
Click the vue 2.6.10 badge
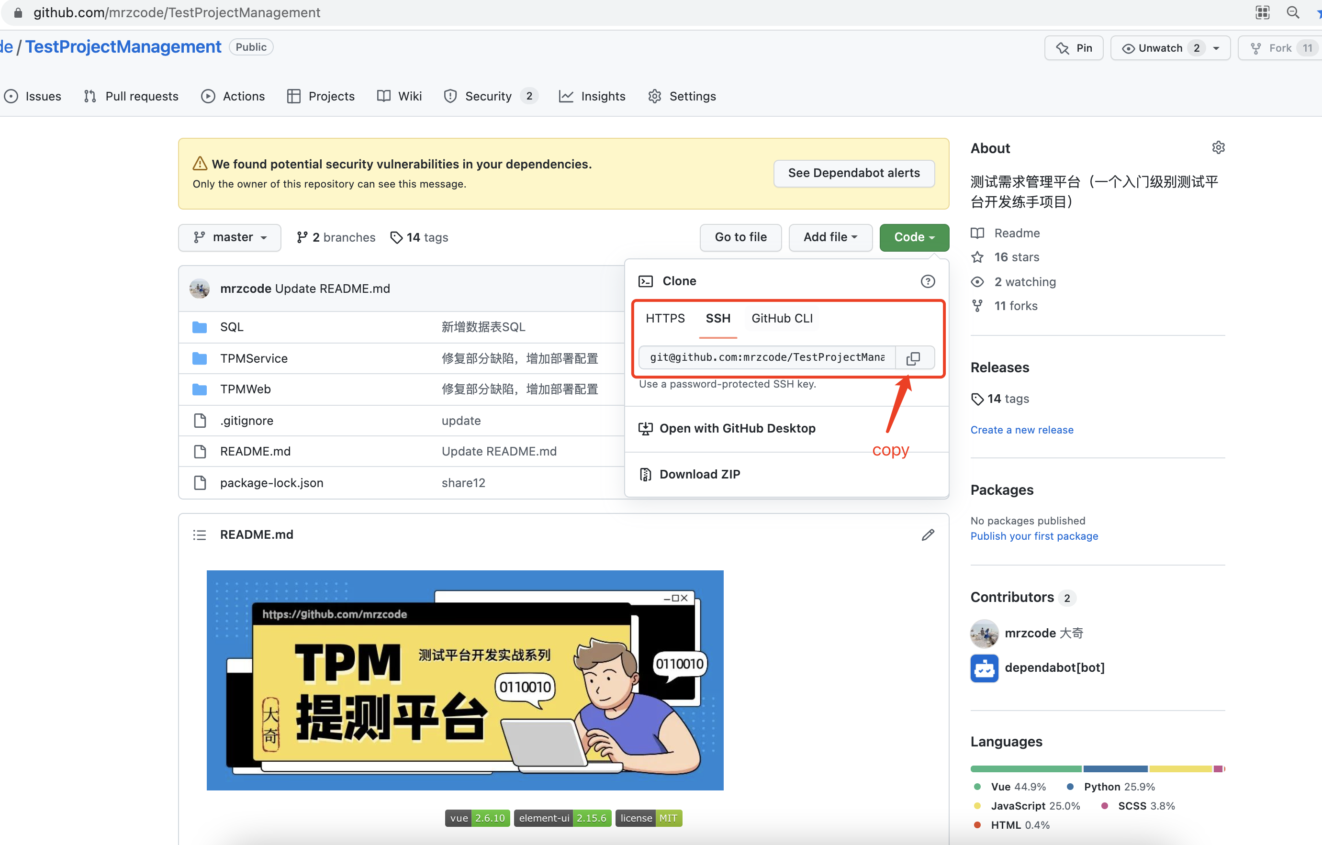477,818
